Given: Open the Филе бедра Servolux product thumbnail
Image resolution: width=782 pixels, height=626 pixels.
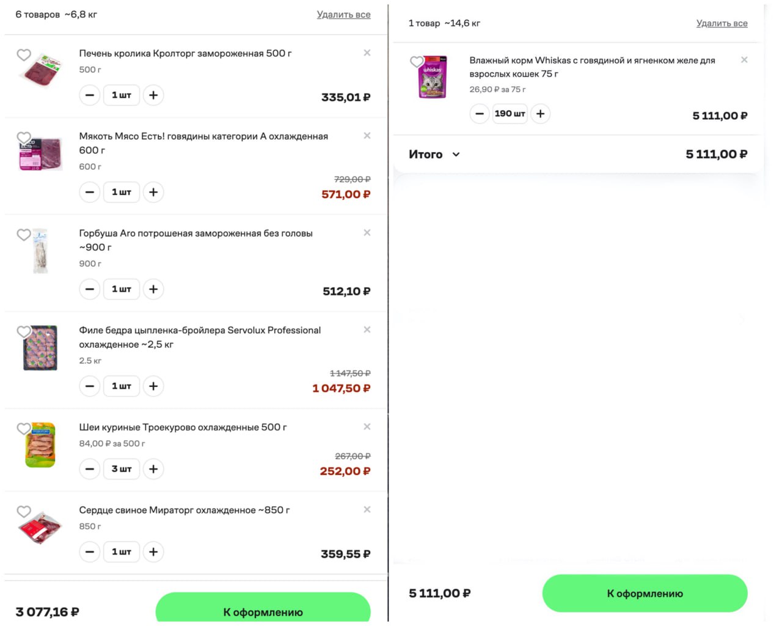Looking at the screenshot, I should pos(40,348).
